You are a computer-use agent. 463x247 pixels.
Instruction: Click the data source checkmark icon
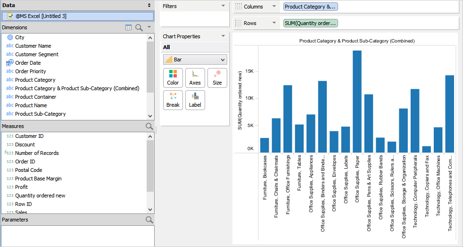[10, 16]
